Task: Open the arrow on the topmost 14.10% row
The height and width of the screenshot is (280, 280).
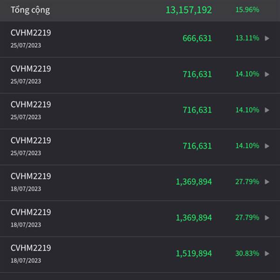Action: point(267,74)
